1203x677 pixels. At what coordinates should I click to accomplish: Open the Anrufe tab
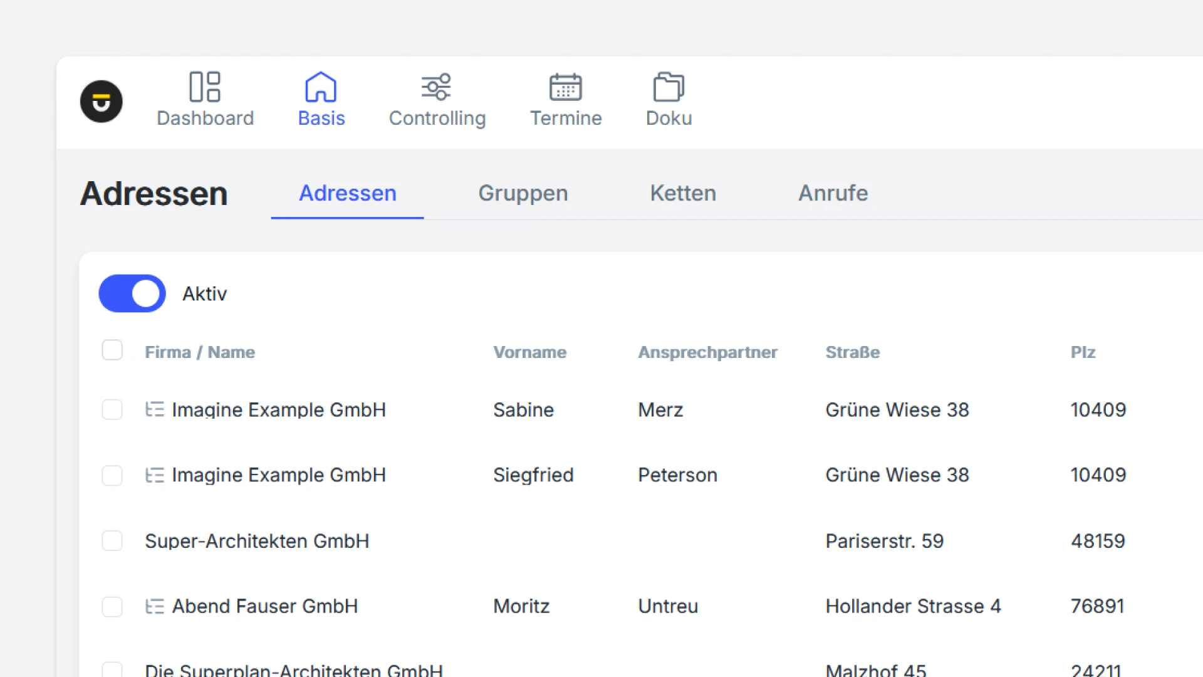coord(833,193)
